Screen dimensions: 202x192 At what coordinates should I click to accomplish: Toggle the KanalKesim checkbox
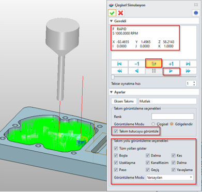click(148, 163)
